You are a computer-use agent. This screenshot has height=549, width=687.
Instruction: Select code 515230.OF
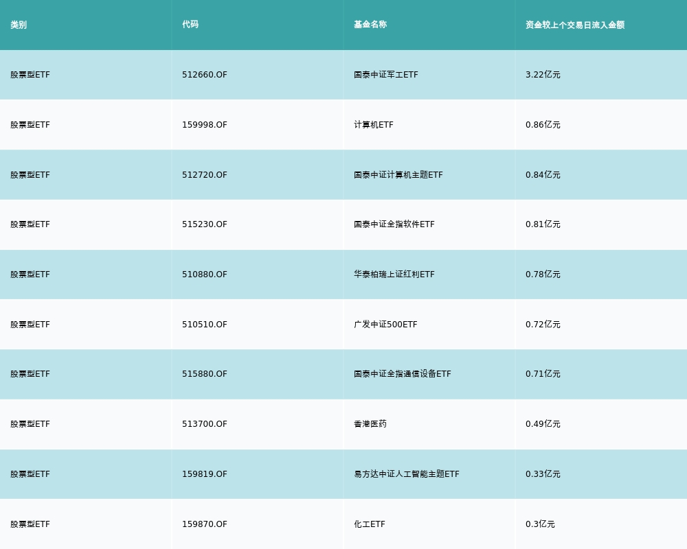[x=205, y=224]
